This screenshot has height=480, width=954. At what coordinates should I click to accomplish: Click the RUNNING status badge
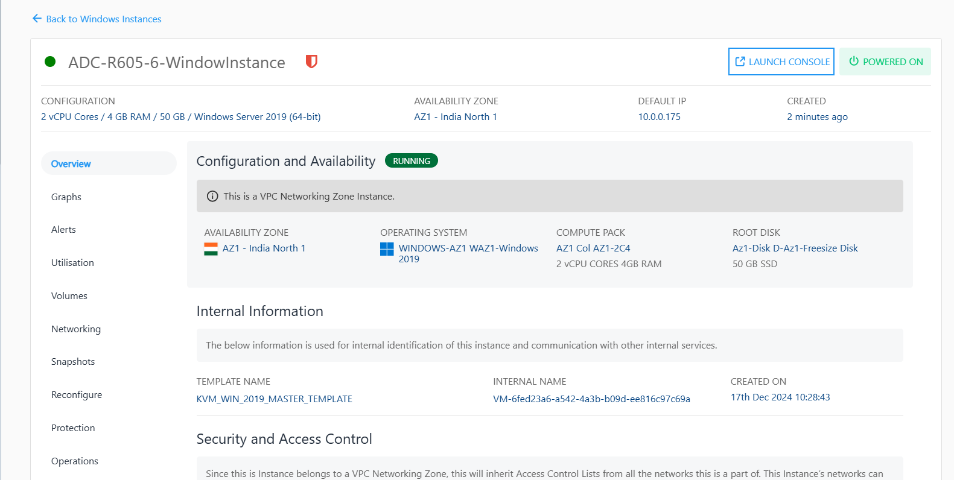[412, 161]
